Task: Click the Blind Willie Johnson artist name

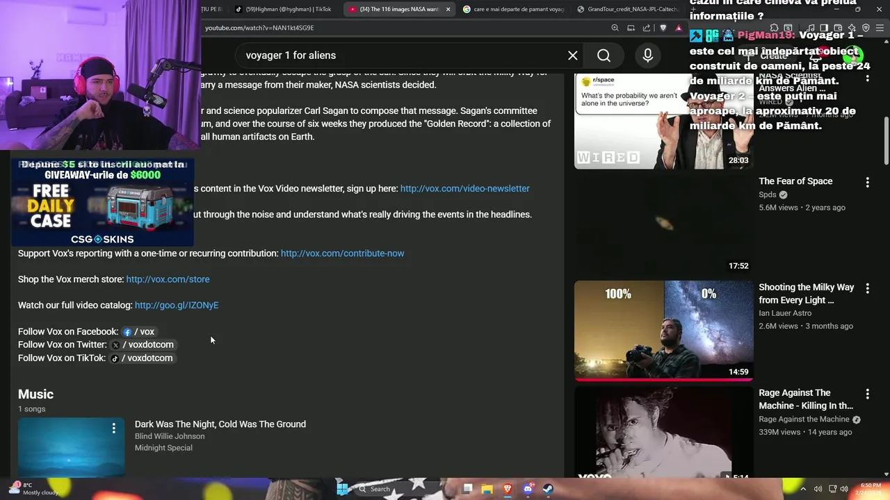Action: [170, 436]
